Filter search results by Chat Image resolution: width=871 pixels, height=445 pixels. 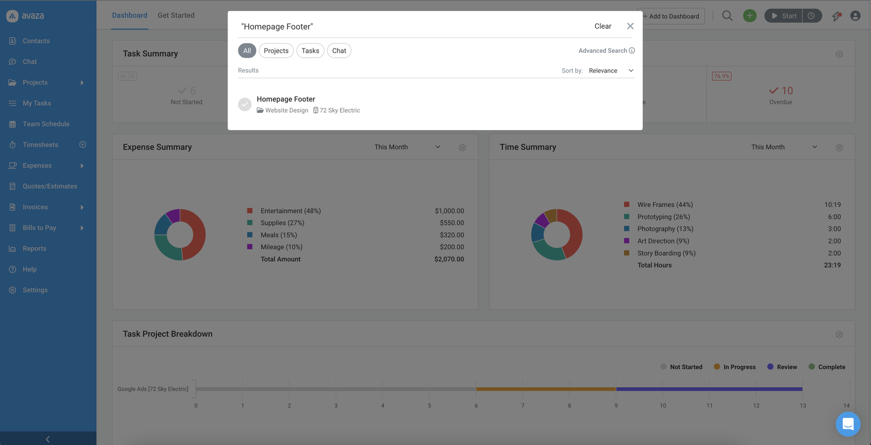pos(339,51)
